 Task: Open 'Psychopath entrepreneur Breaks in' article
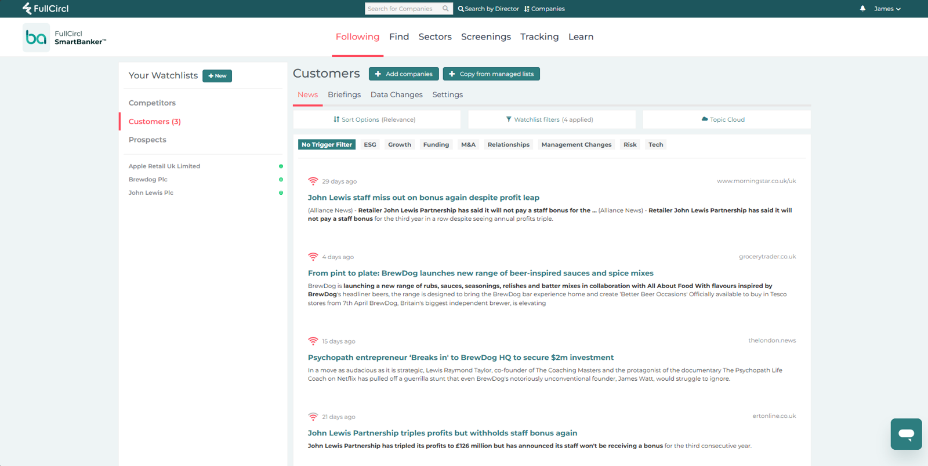(x=461, y=358)
